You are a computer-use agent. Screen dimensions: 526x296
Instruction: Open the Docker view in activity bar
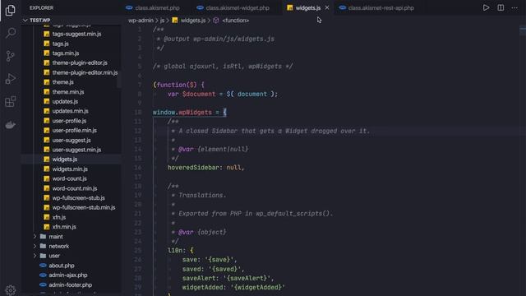tap(11, 125)
